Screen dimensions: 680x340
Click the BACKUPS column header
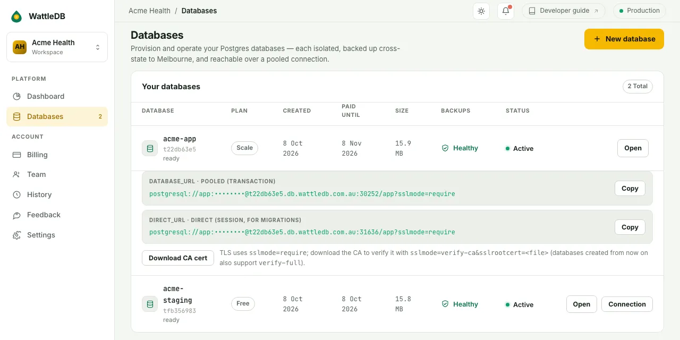point(456,110)
